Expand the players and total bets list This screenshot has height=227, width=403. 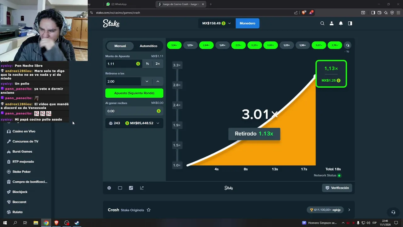134,123
